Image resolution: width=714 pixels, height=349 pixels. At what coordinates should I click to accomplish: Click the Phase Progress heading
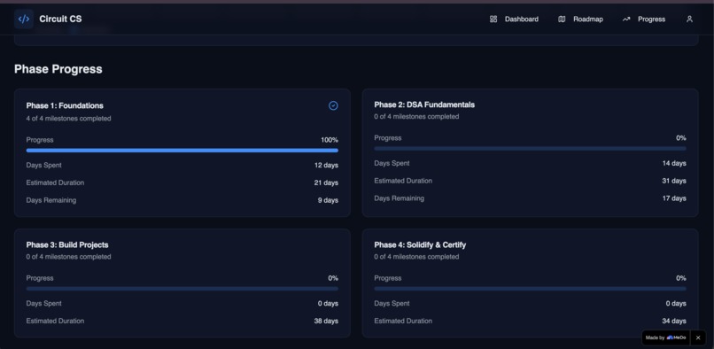point(58,69)
